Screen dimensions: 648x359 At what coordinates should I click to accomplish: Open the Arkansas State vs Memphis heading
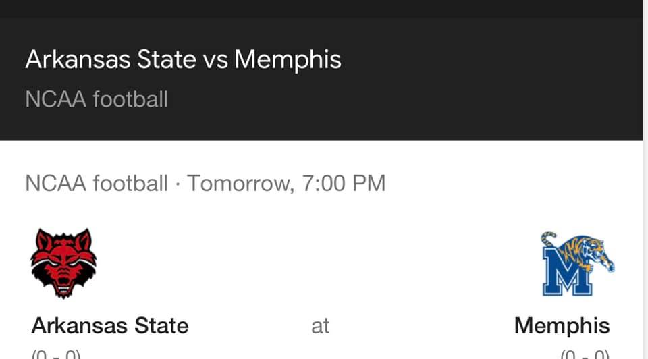[183, 59]
